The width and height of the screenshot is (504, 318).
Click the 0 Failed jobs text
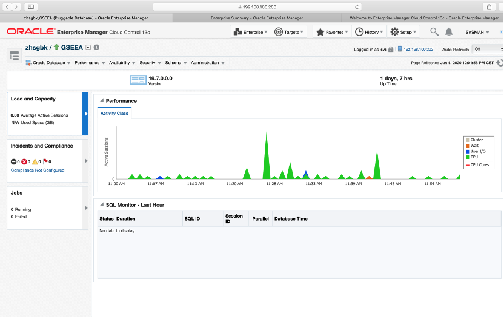point(19,216)
